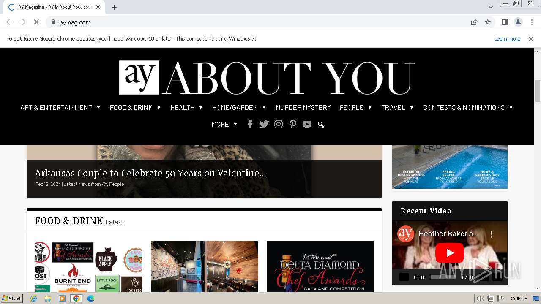The width and height of the screenshot is (541, 304).
Task: Open People category under the article
Action: (117, 184)
